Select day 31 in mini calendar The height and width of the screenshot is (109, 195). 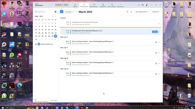point(36,39)
